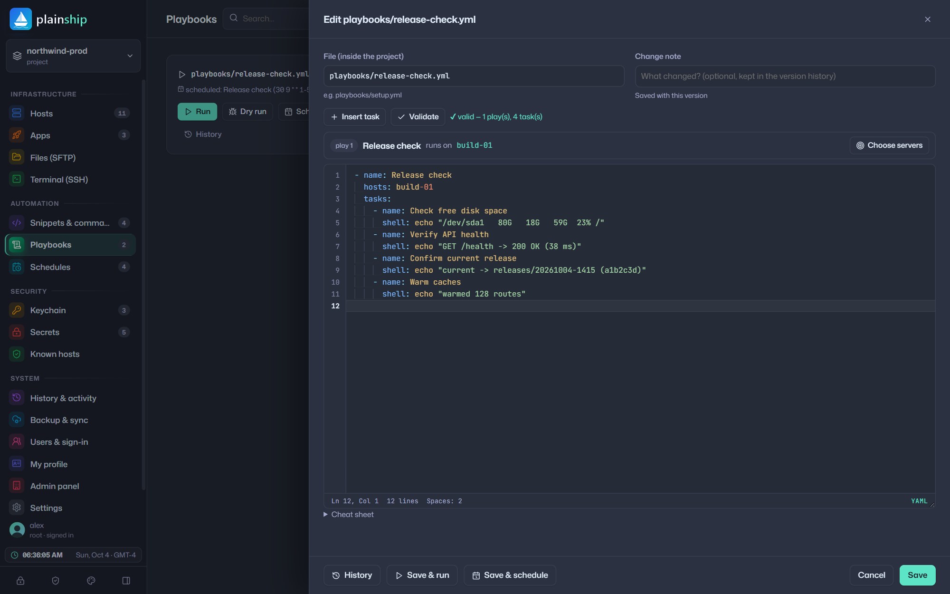Viewport: 950px width, 594px height.
Task: Open Files (SFTP) folder icon
Action: pos(17,157)
